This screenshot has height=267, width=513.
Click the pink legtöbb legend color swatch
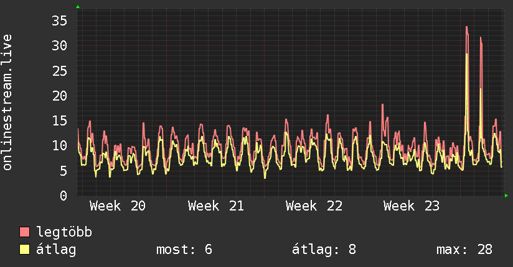24,232
